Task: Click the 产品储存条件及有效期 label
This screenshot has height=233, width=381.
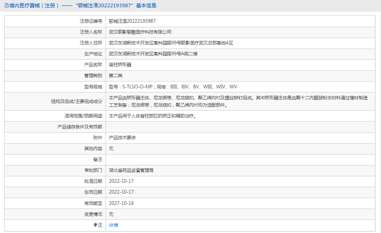Action: pos(80,127)
